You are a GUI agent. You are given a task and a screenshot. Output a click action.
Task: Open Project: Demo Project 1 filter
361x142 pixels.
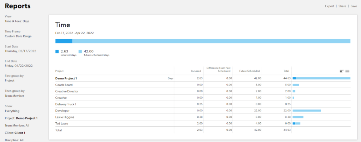[21, 118]
